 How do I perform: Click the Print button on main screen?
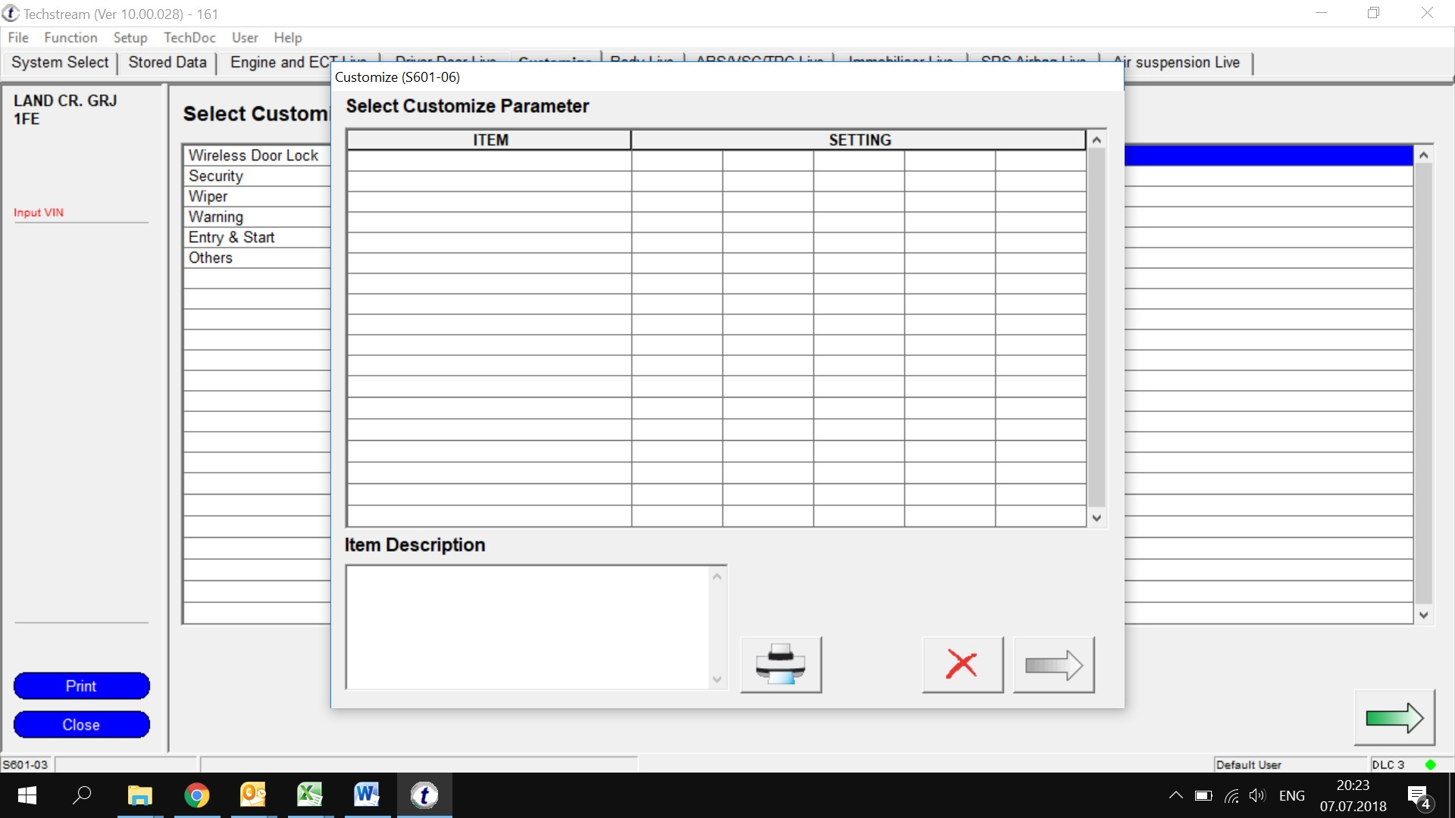pos(81,685)
